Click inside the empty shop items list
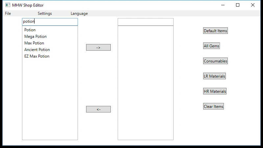 click(145, 82)
